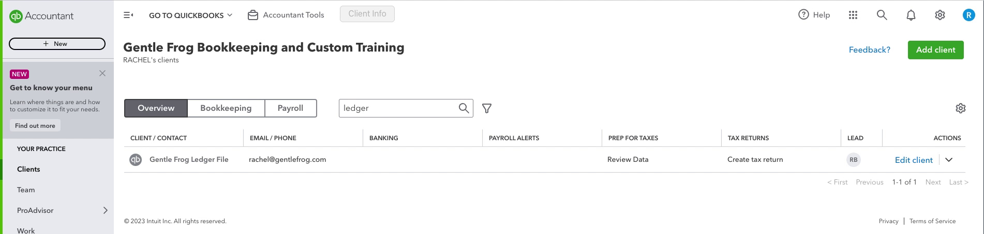Image resolution: width=984 pixels, height=234 pixels.
Task: Sort by CLIENT / CONTACT column header
Action: (158, 138)
